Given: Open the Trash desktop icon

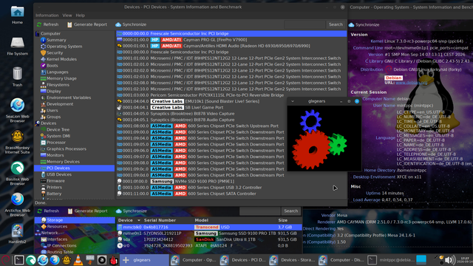Looking at the screenshot, I should click(17, 77).
